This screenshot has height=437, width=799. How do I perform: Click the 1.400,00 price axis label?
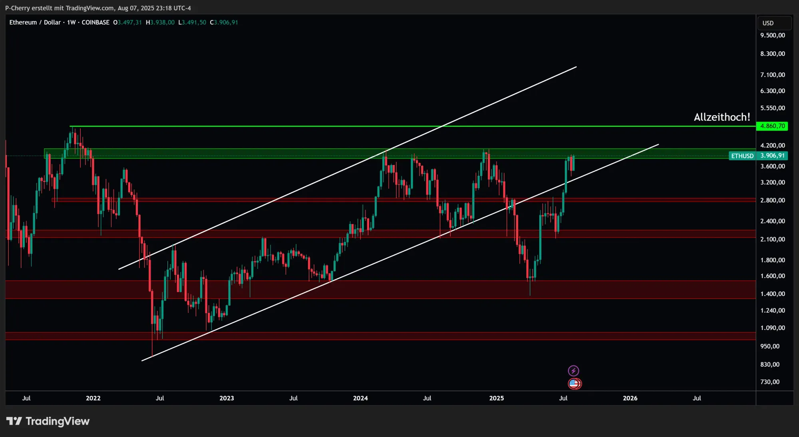tap(773, 294)
